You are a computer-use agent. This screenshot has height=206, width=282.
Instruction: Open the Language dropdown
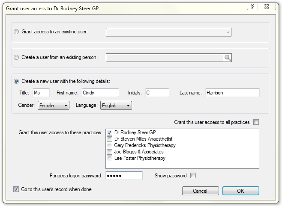tap(116, 106)
